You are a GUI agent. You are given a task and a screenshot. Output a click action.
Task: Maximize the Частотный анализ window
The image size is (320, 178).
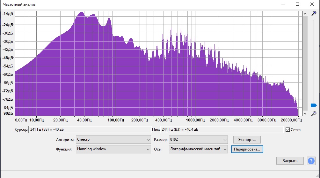[x=297, y=4]
